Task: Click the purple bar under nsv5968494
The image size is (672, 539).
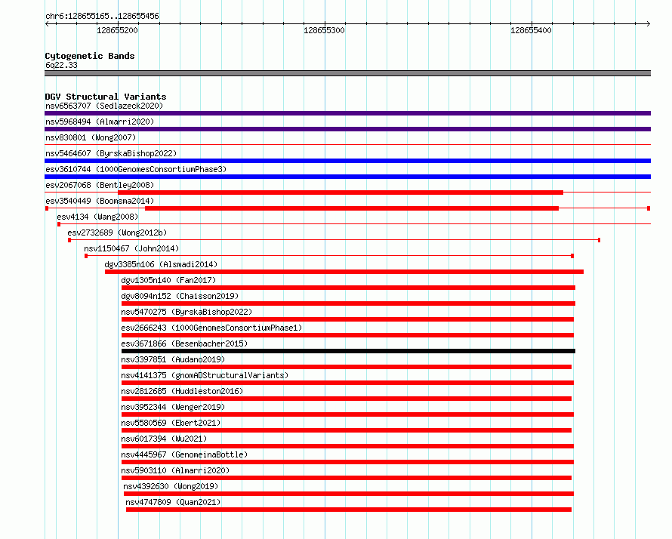Action: [x=347, y=129]
